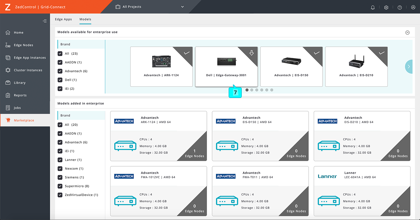420x220 pixels.
Task: Click Advantech logo on ARK-1124 AMD 64 card
Action: pyautogui.click(x=124, y=121)
